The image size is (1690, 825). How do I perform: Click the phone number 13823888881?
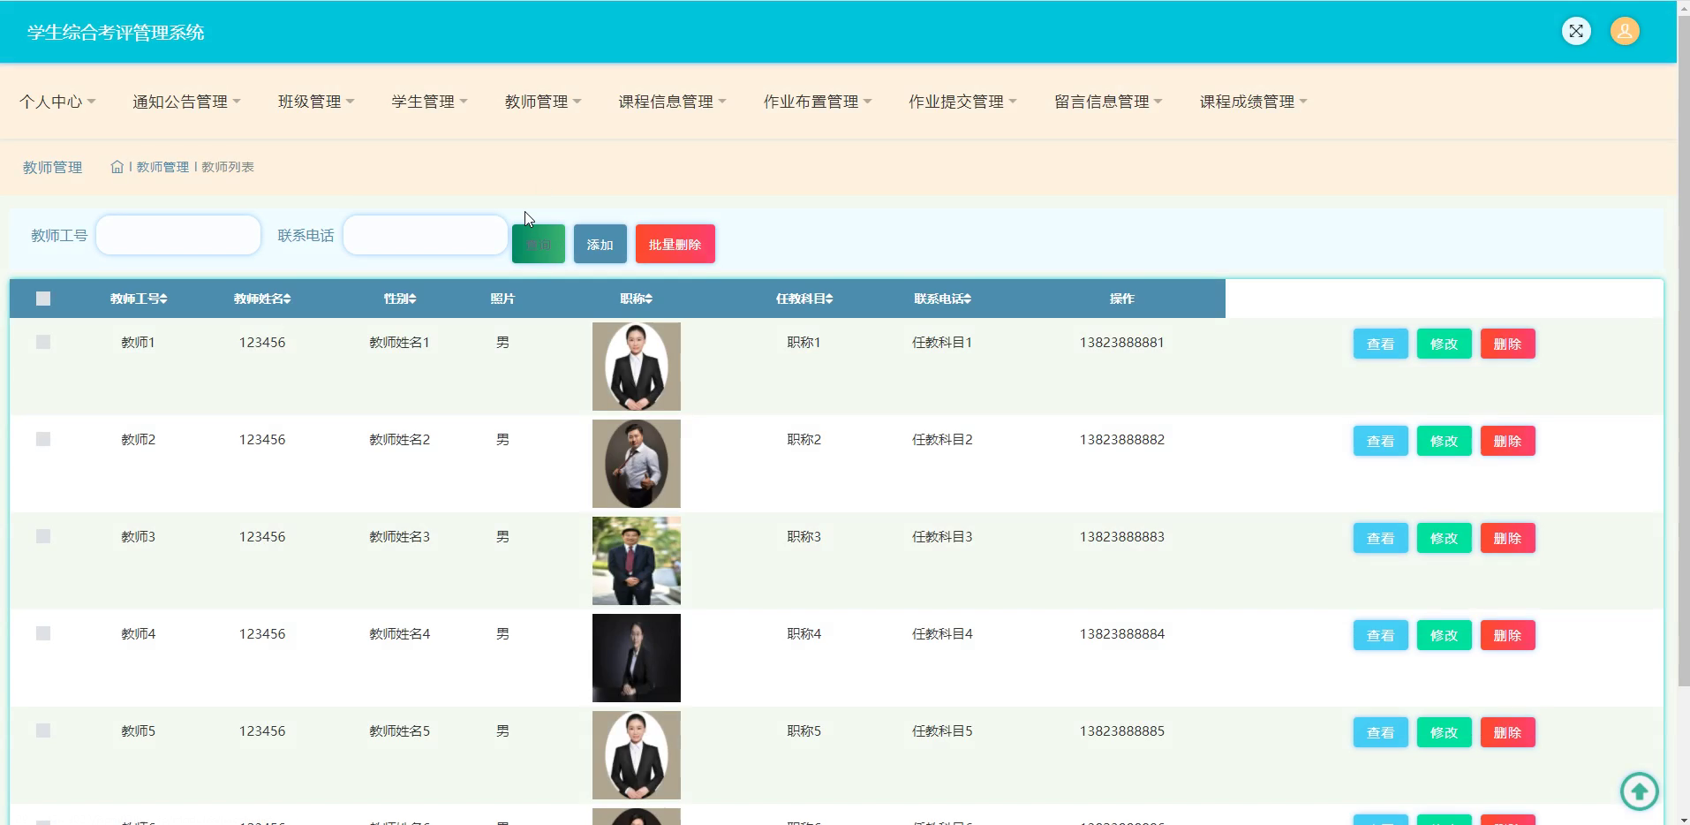coord(1121,343)
